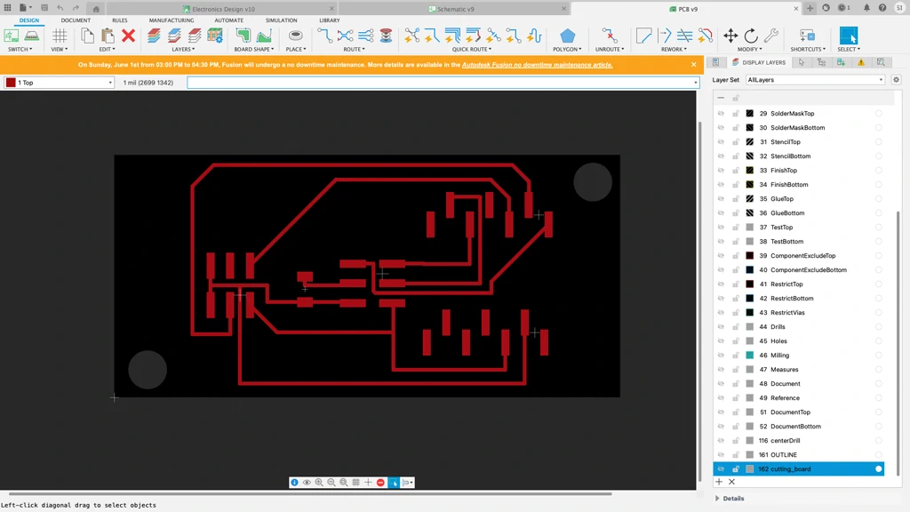The image size is (910, 512).
Task: Click the zoom in magnifier icon
Action: [319, 483]
